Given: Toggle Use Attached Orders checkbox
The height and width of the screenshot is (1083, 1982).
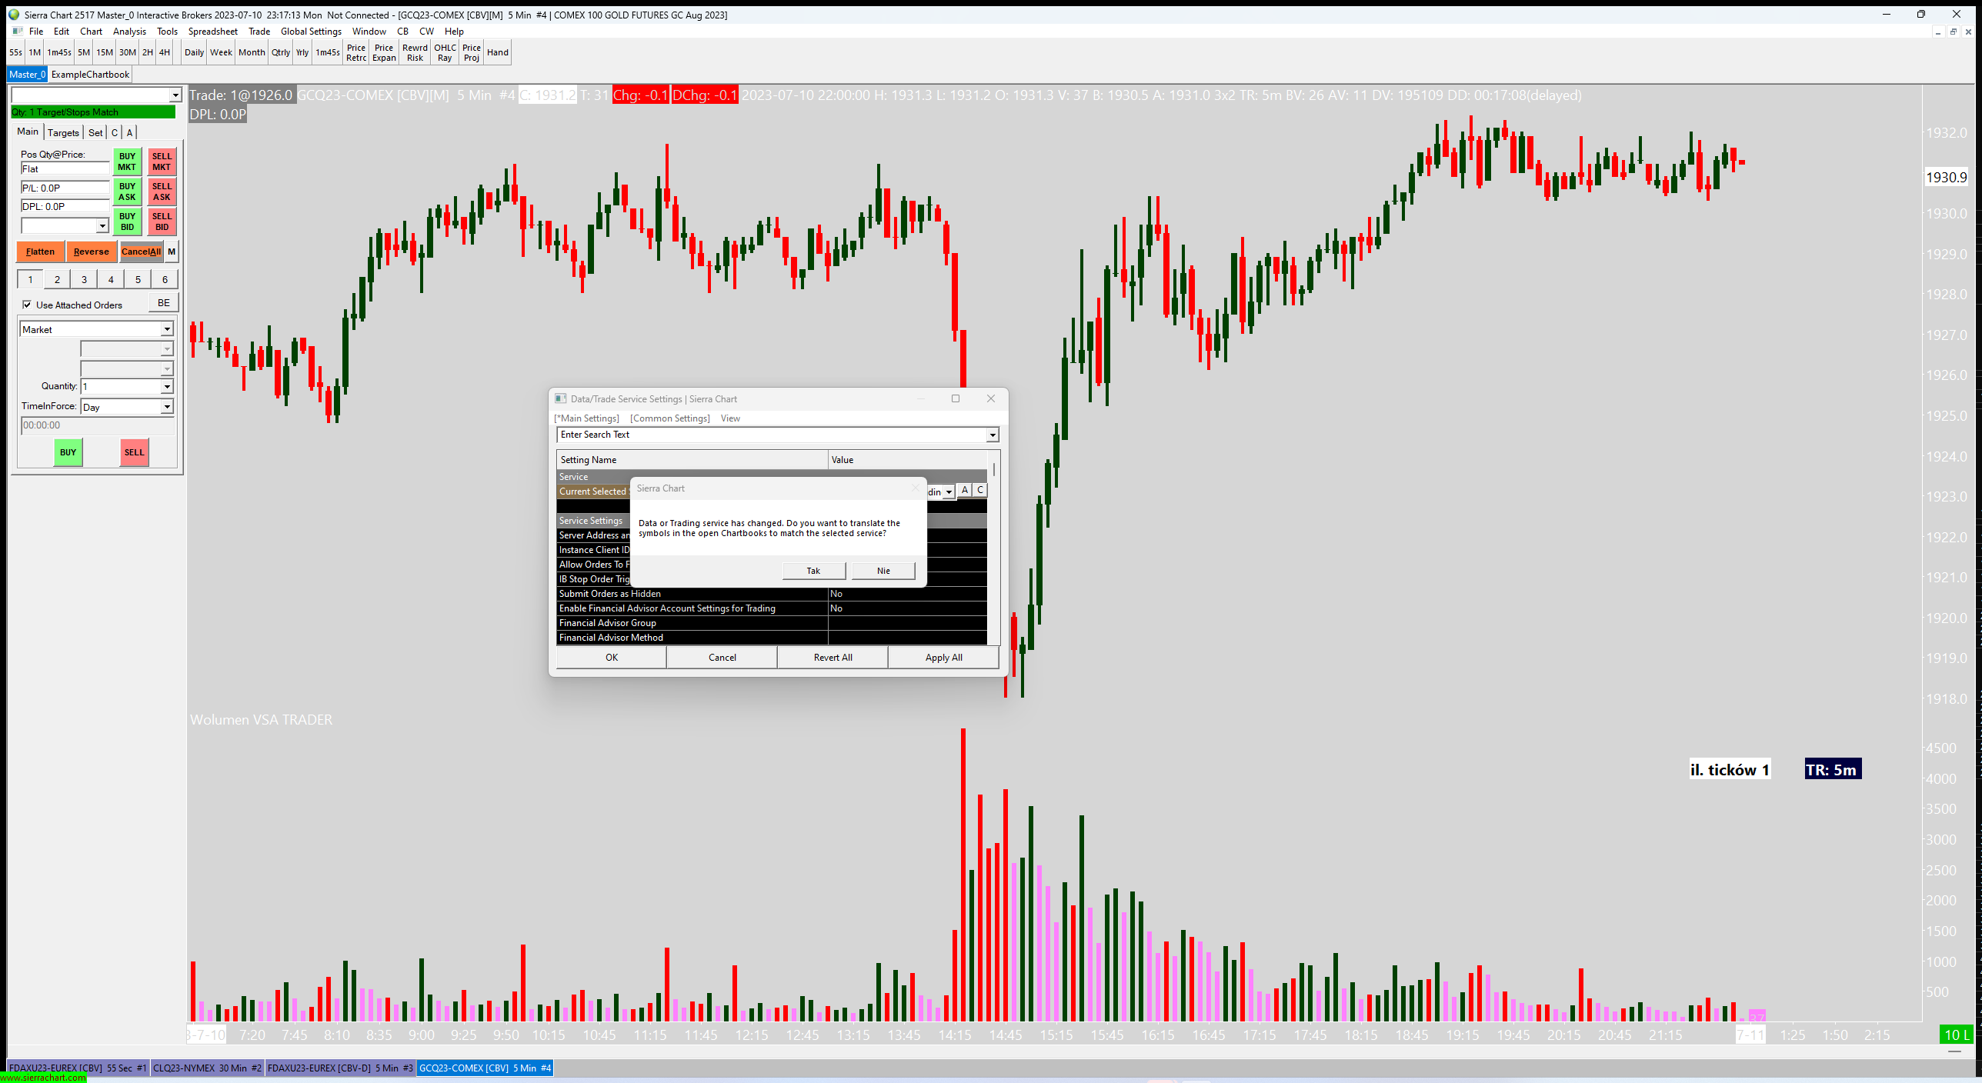Looking at the screenshot, I should point(28,305).
